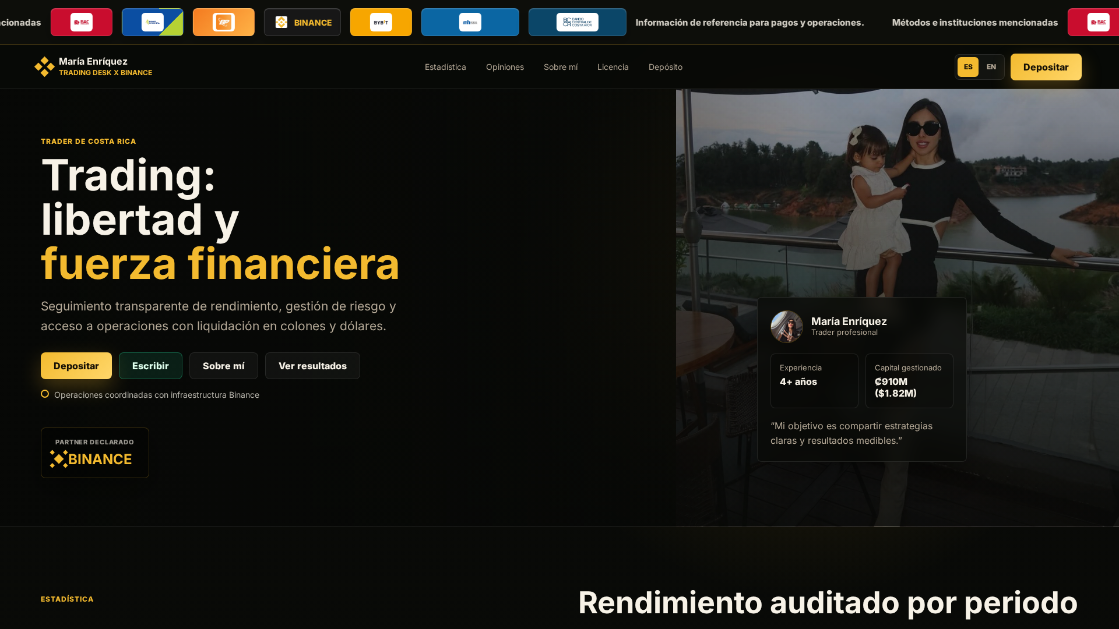The width and height of the screenshot is (1119, 629).
Task: Click the 'Trader profesional' subtitle in profile card
Action: tap(844, 333)
